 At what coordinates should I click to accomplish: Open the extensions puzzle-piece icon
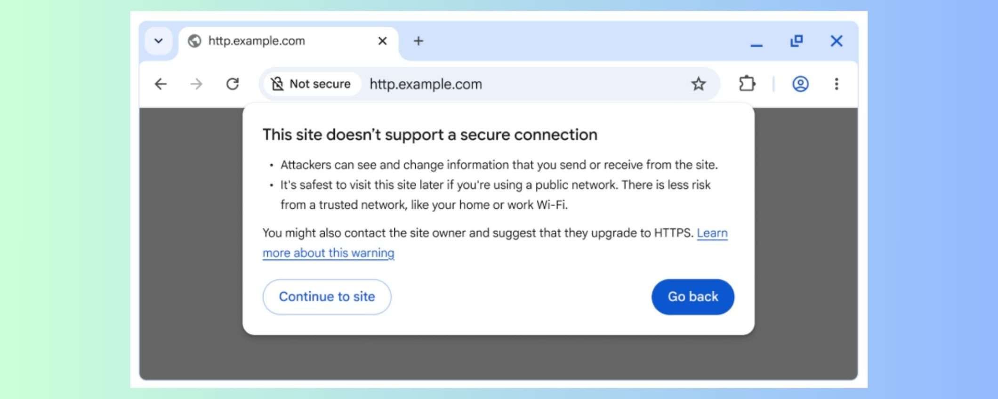pyautogui.click(x=747, y=83)
